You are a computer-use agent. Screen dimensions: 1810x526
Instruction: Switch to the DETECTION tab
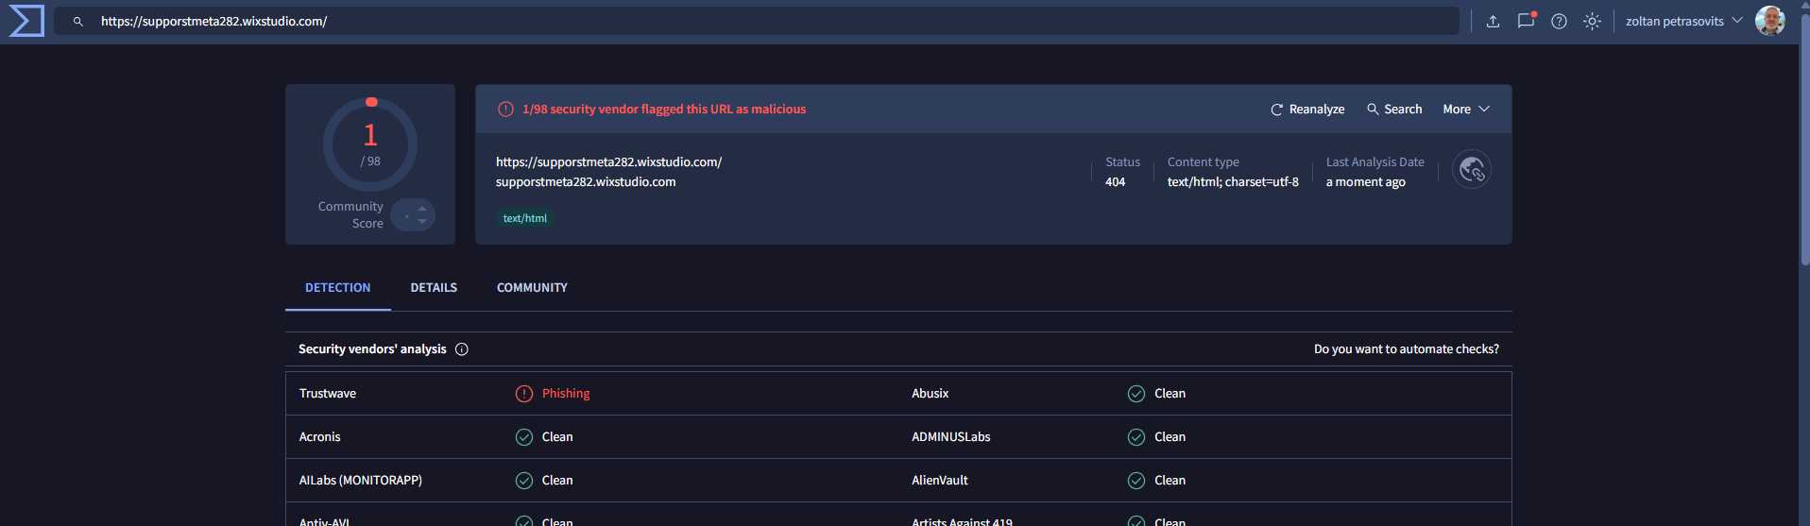337,287
